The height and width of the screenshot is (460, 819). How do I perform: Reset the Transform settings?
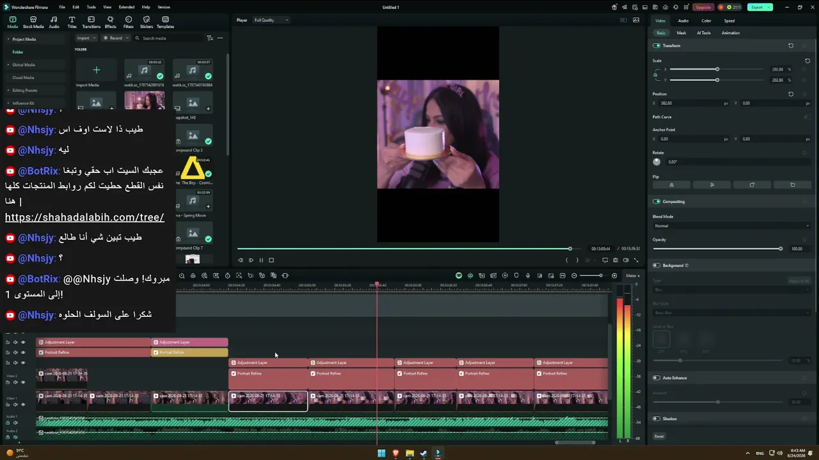pos(791,46)
